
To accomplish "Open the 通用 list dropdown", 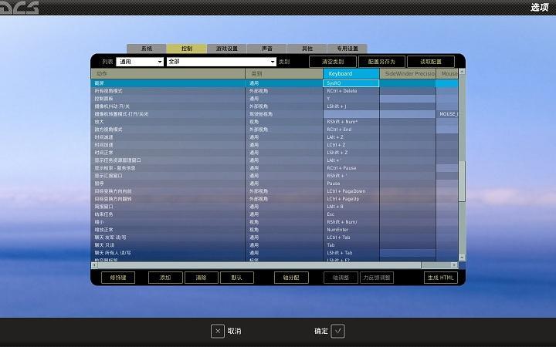I will 140,62.
